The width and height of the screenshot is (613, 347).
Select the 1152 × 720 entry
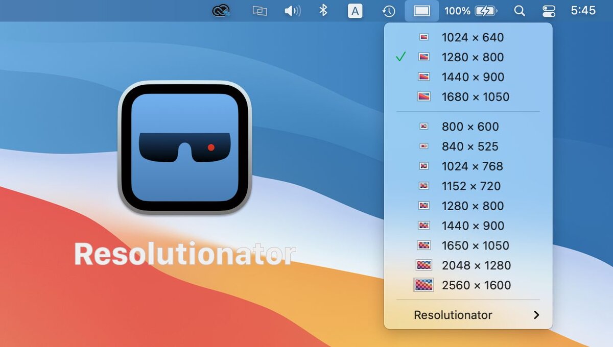point(468,186)
